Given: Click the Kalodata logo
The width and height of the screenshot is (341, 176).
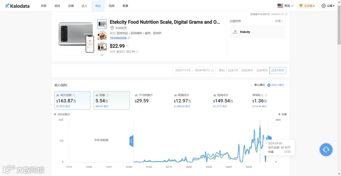Looking at the screenshot, I should pos(17,6).
